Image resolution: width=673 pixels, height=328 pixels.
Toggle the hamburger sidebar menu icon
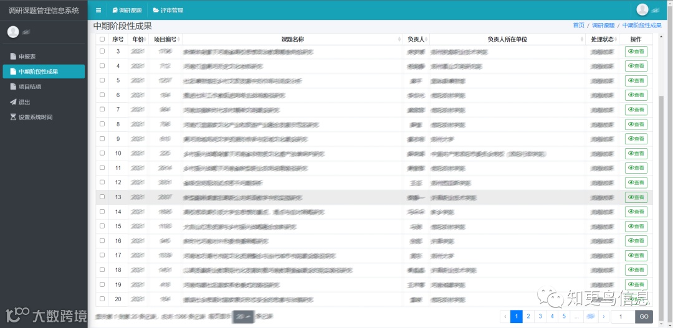coord(98,11)
